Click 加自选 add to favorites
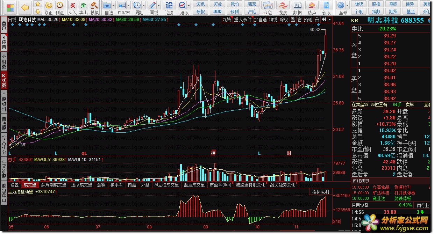Screen dimensions: 434x234 coord(261,20)
